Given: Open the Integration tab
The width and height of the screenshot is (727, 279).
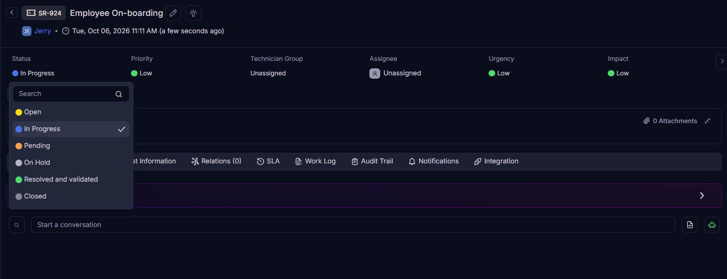Looking at the screenshot, I should pos(496,161).
